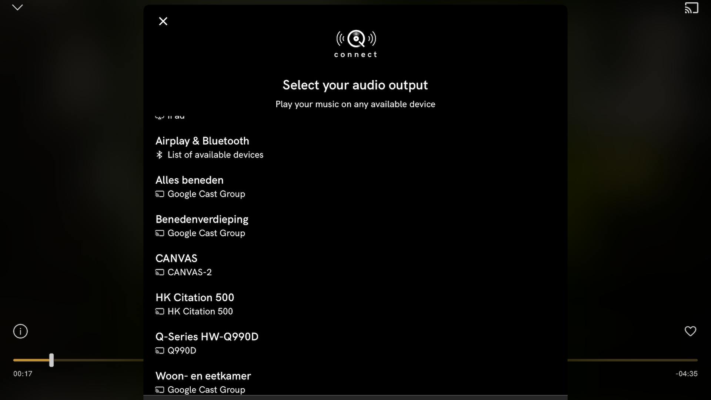Click the Google Cast icon in the top corner
The width and height of the screenshot is (711, 400).
point(691,8)
